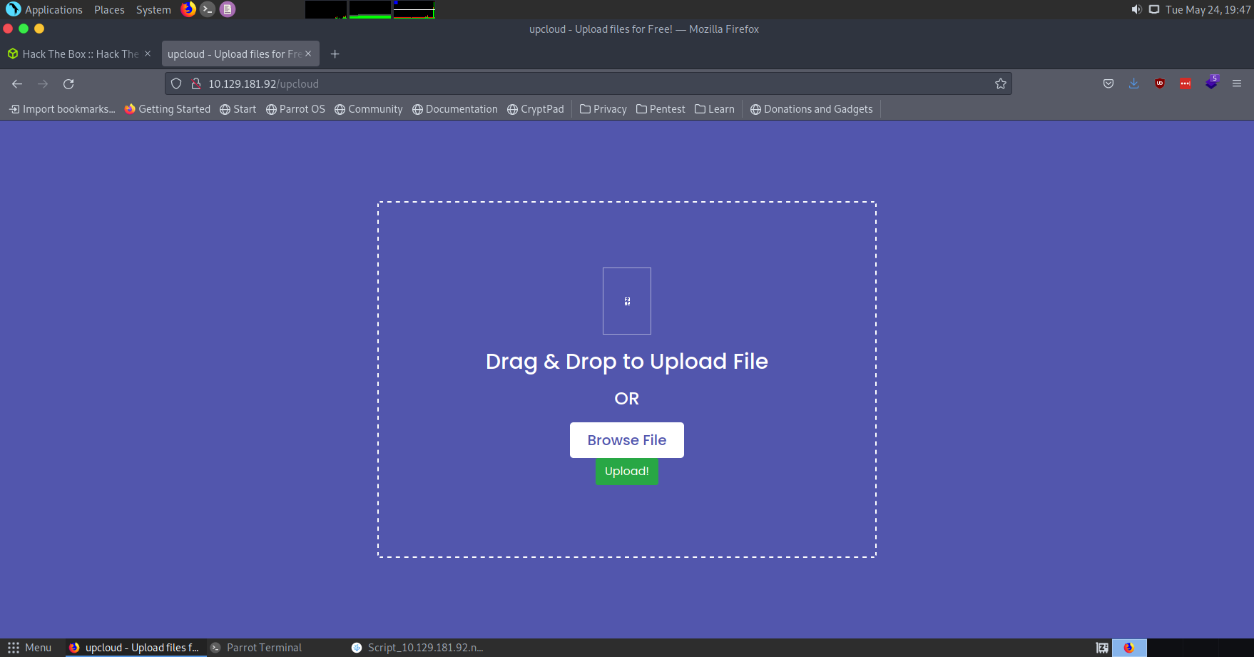The height and width of the screenshot is (657, 1254).
Task: Click the red window close button
Action: (x=8, y=29)
